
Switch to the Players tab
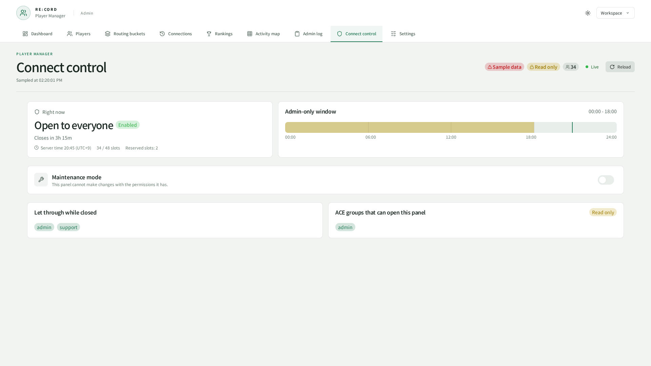(79, 34)
